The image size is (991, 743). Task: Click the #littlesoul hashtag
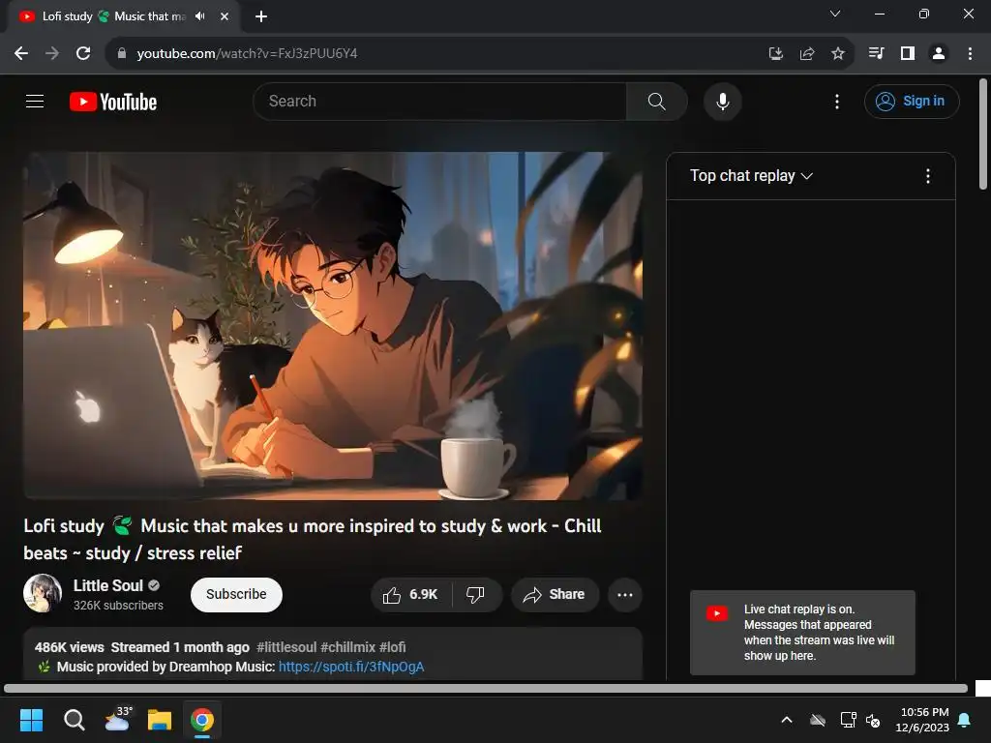(x=286, y=647)
